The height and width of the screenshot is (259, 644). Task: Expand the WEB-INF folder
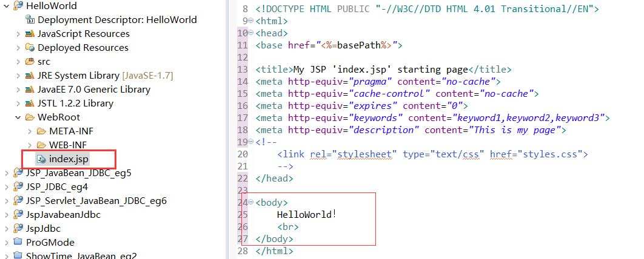(x=30, y=145)
